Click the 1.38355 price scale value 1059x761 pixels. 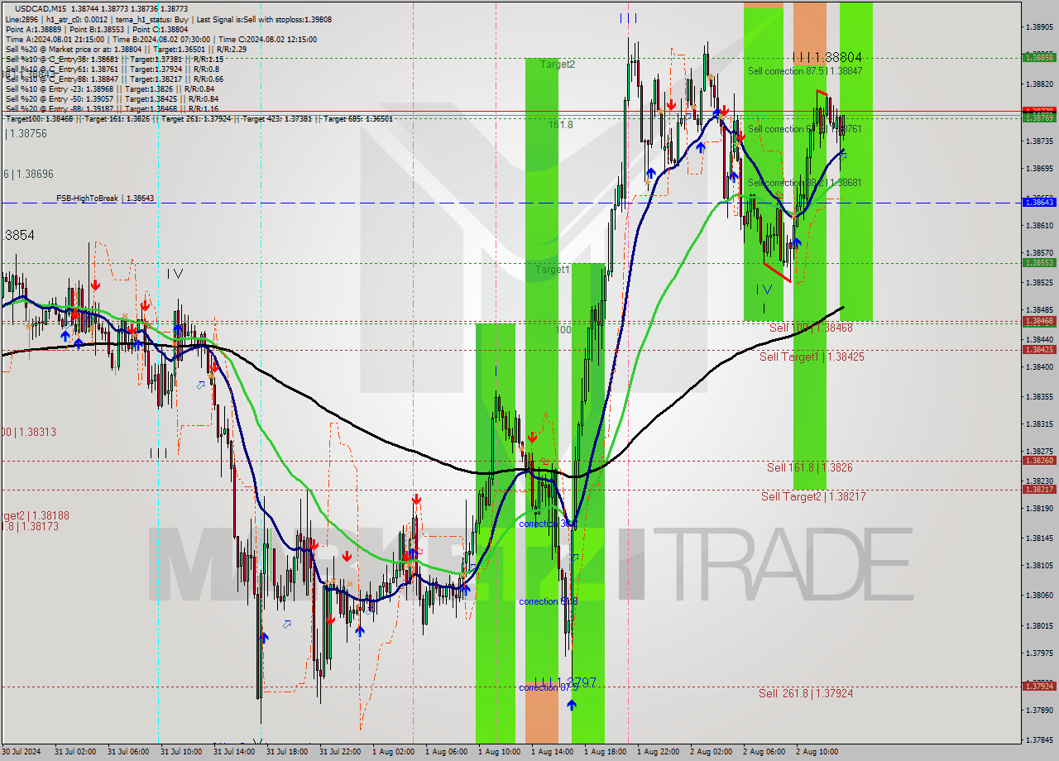(1039, 396)
